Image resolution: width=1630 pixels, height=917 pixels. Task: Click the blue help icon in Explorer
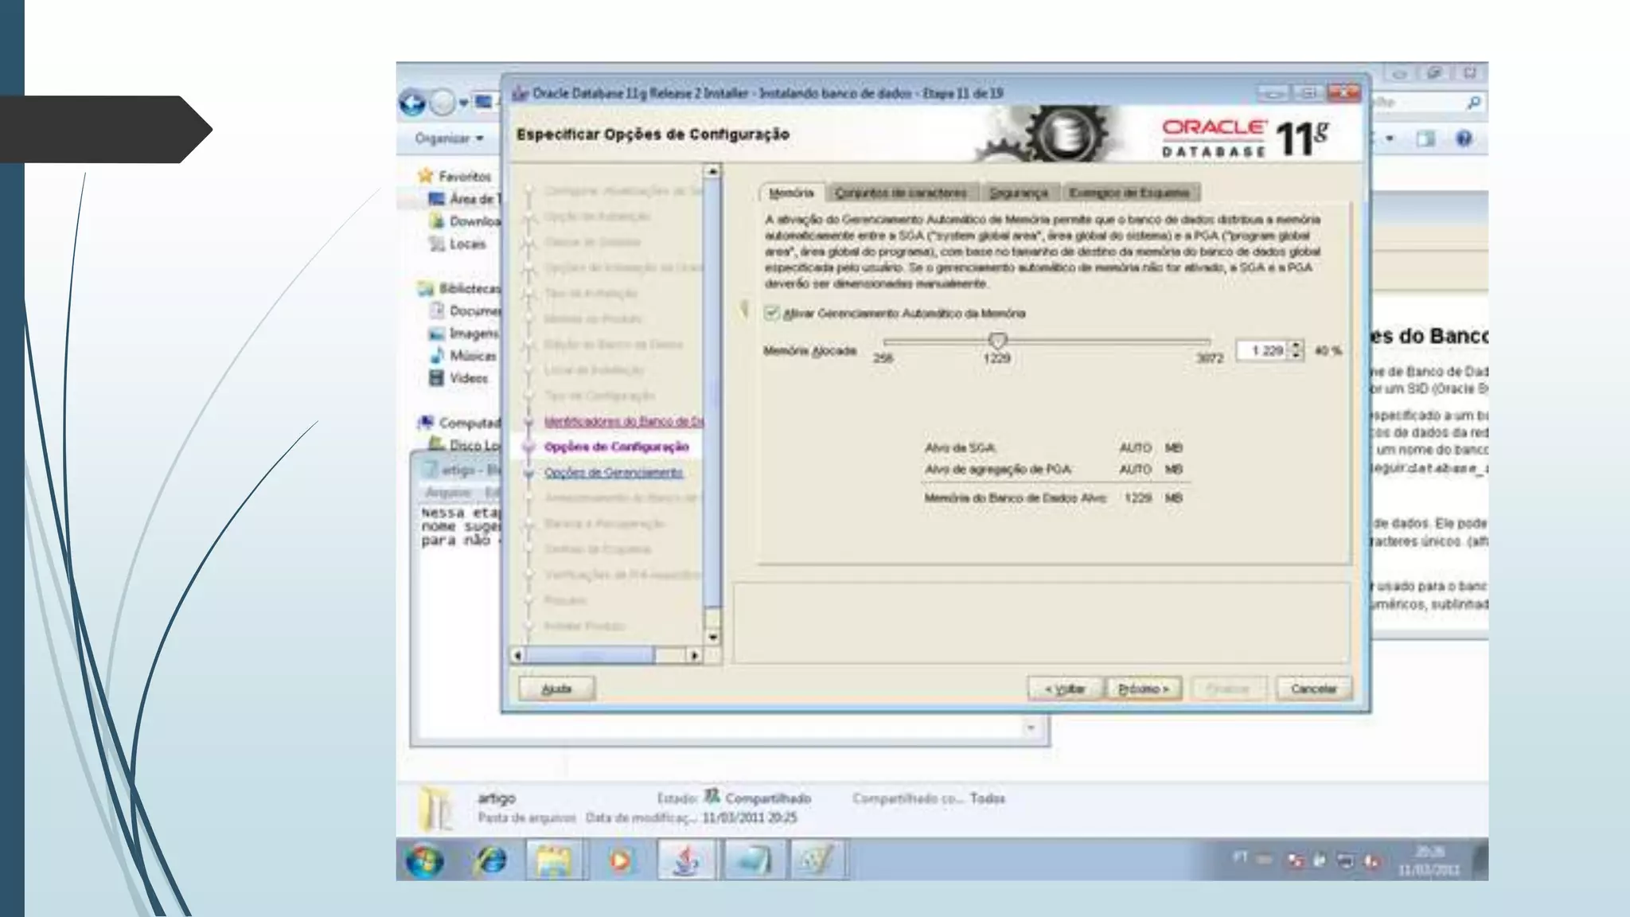click(x=1464, y=139)
